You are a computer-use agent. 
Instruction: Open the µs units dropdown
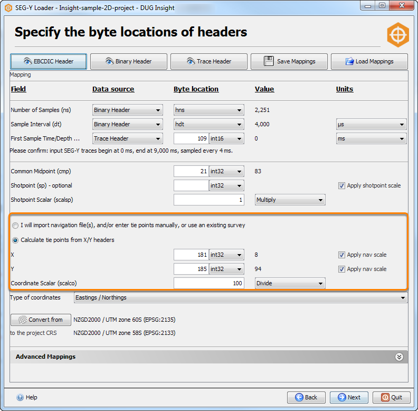coord(372,124)
